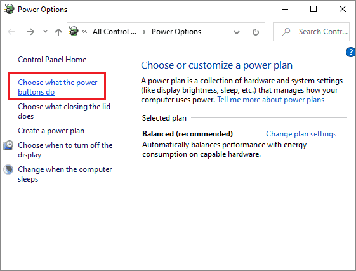
Task: Click the 'Selected plan' section label
Action: (x=164, y=118)
